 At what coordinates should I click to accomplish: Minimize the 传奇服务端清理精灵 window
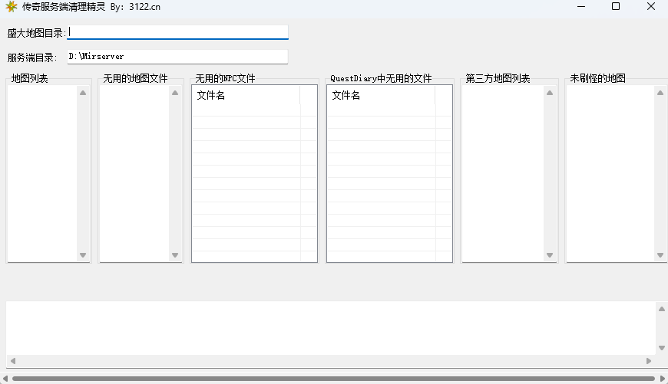click(581, 6)
